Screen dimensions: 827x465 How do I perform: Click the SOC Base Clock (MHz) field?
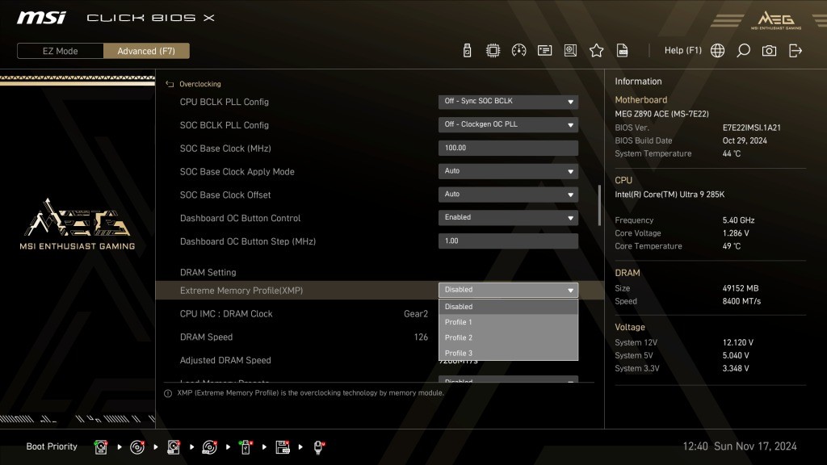click(508, 149)
